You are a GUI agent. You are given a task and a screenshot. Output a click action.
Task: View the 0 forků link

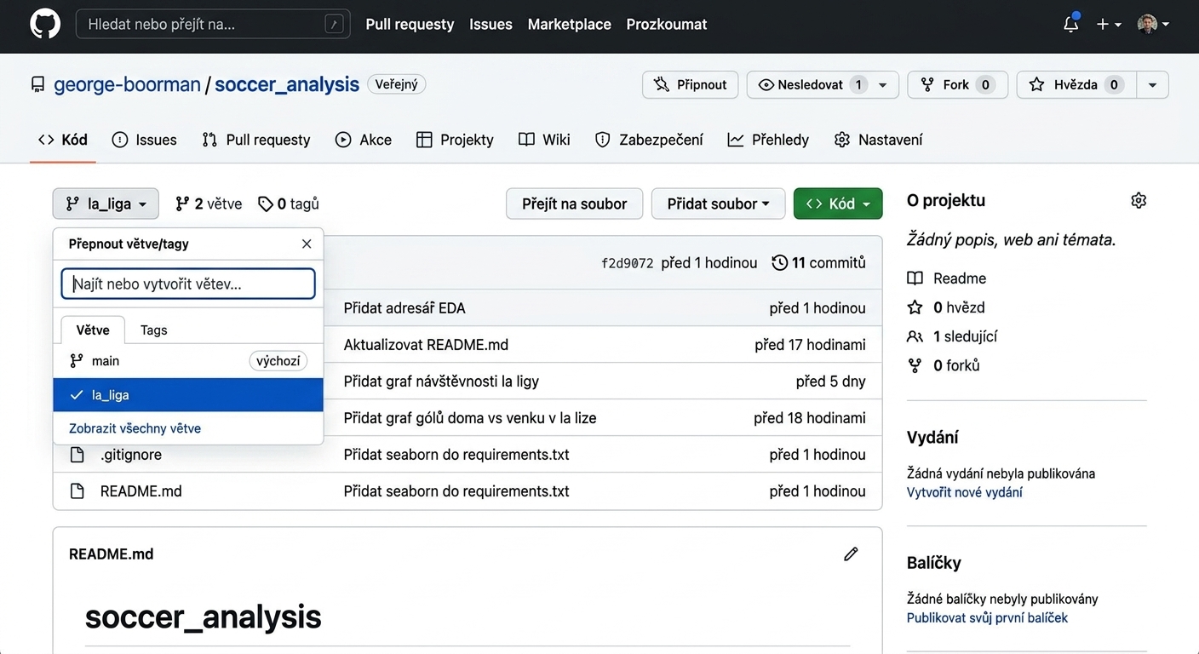tap(944, 365)
